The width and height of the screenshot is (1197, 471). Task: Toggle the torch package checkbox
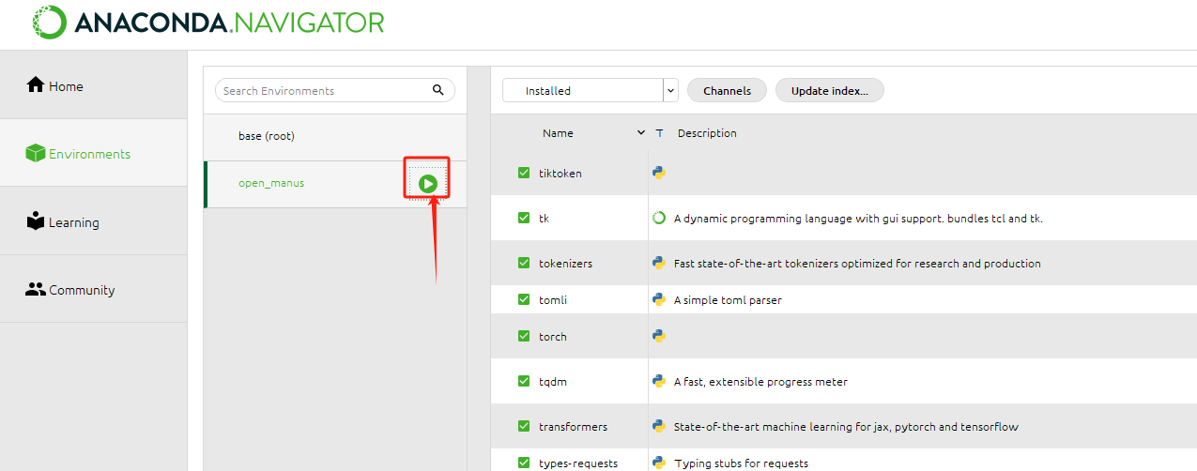click(x=524, y=336)
